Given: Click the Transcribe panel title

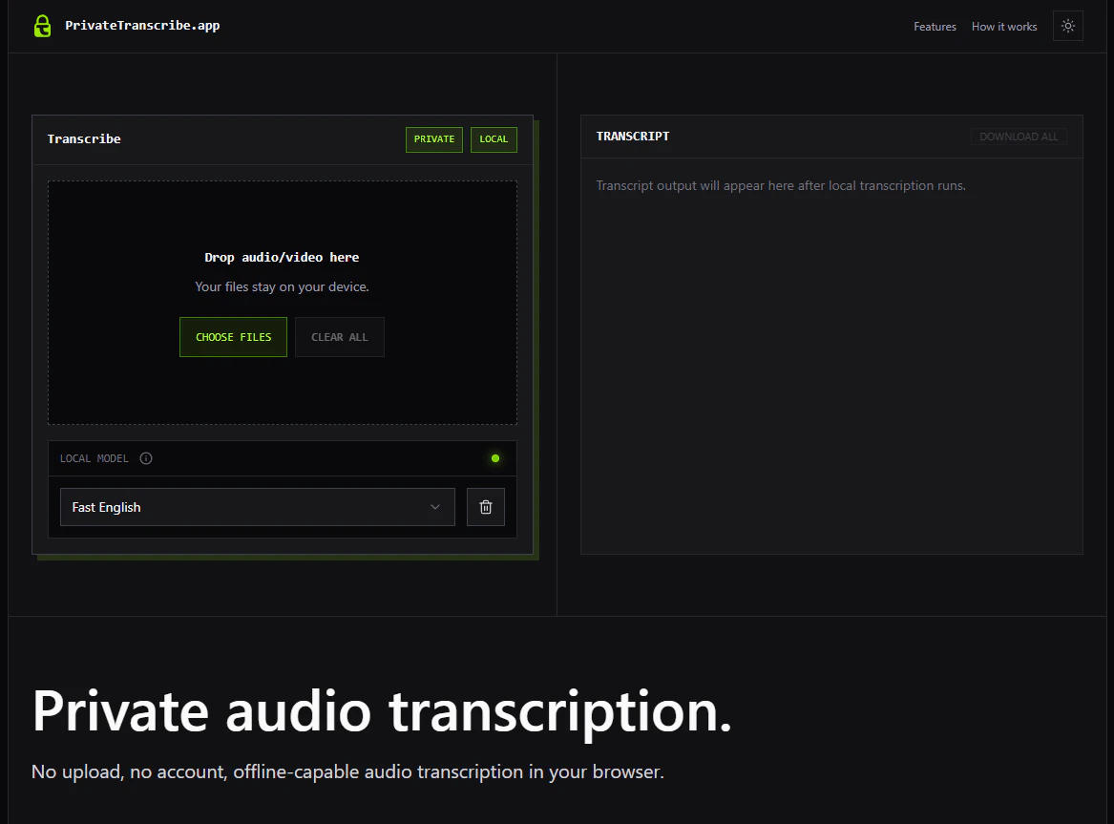Looking at the screenshot, I should pyautogui.click(x=84, y=139).
